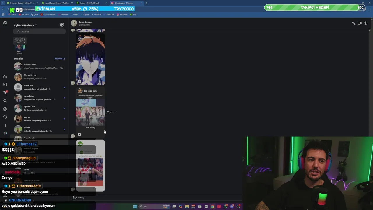Open the the_ipad_info shared reel

90,112
